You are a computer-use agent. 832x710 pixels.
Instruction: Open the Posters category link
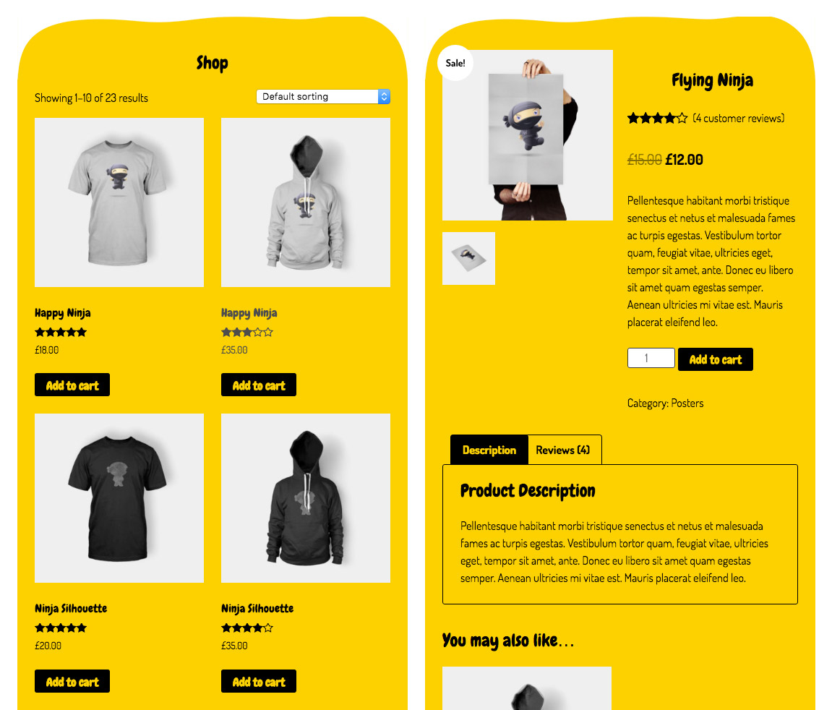687,403
